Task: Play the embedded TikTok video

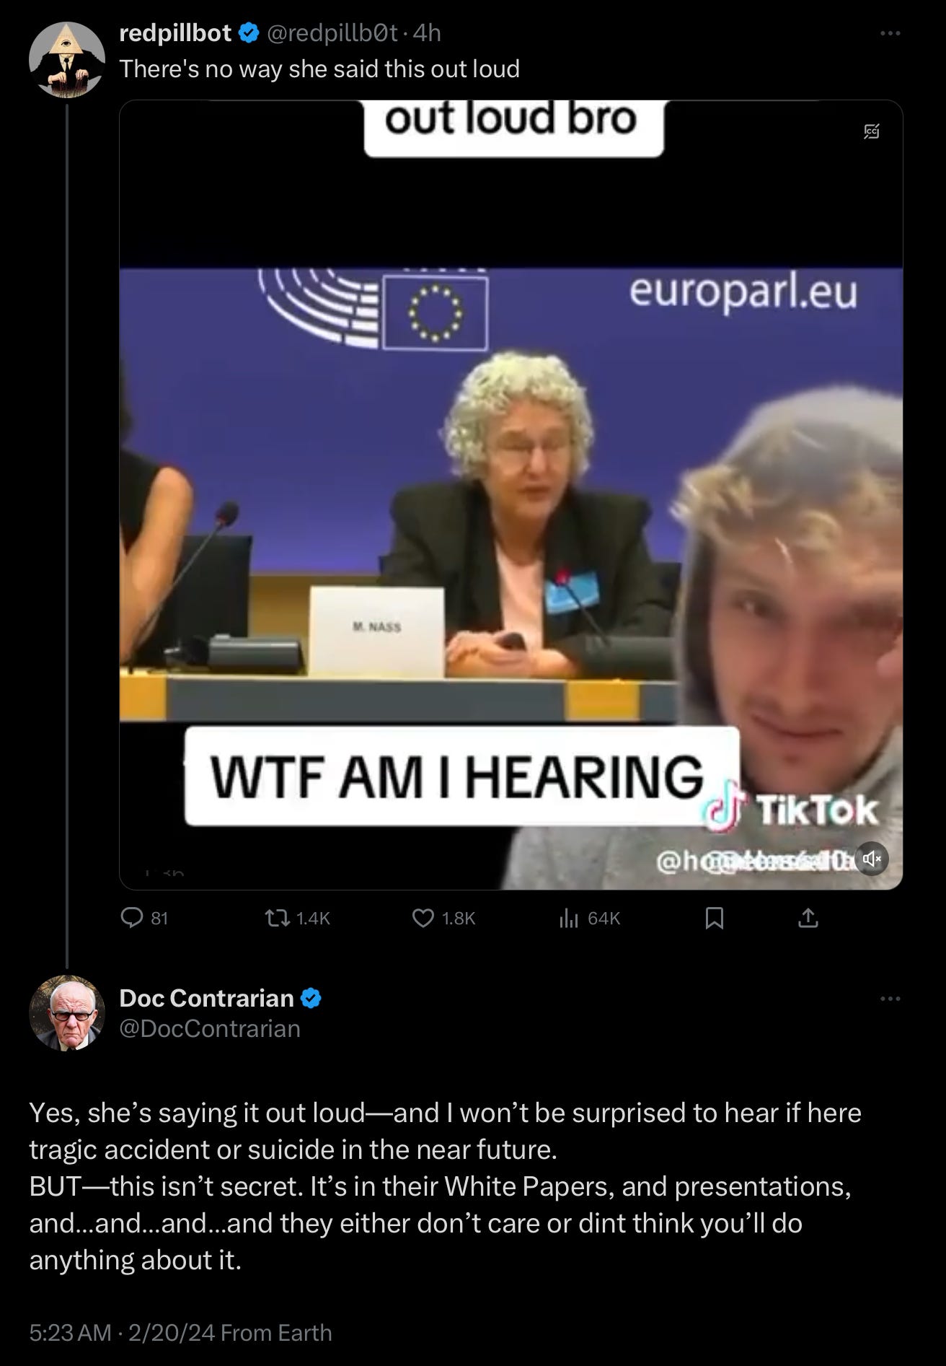Action: click(510, 494)
